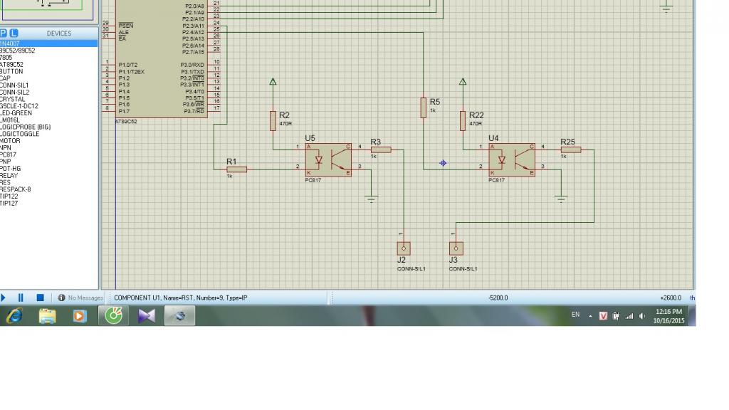Click the volume speaker tray icon

(x=642, y=316)
